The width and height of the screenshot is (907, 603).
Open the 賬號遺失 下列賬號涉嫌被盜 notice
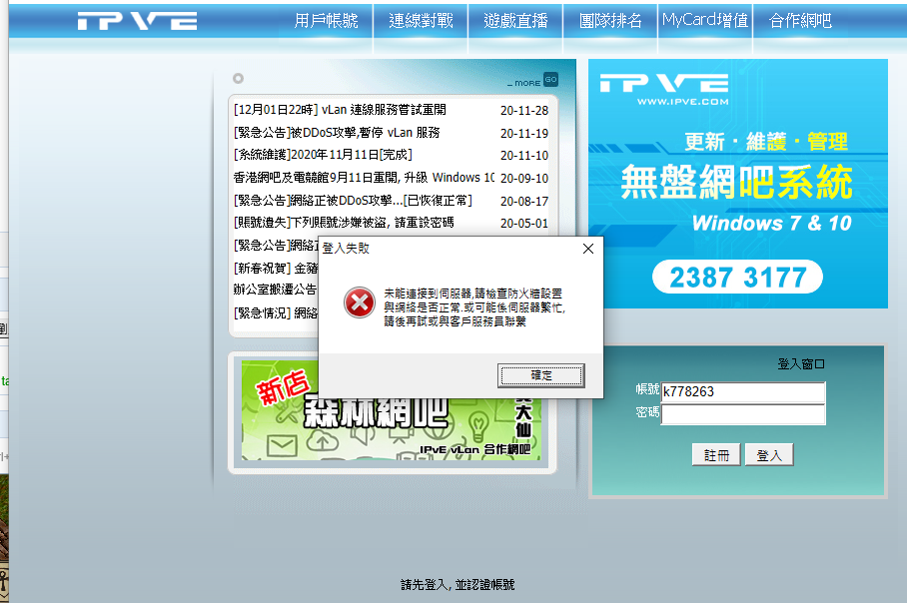click(x=344, y=223)
